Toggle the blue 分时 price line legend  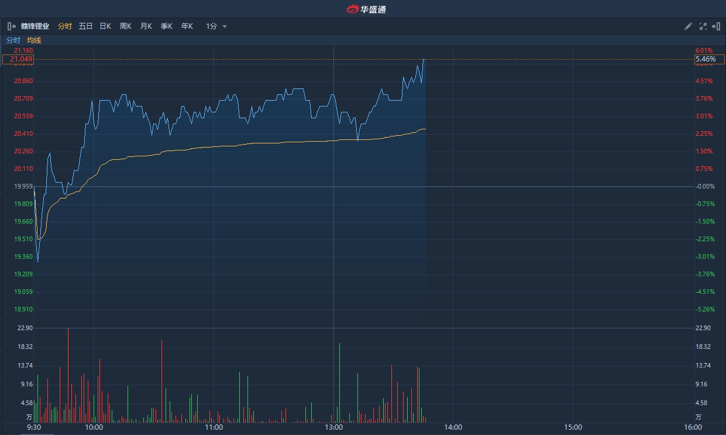pyautogui.click(x=13, y=40)
